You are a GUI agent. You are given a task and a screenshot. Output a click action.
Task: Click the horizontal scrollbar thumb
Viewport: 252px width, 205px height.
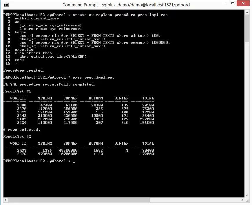point(79,200)
